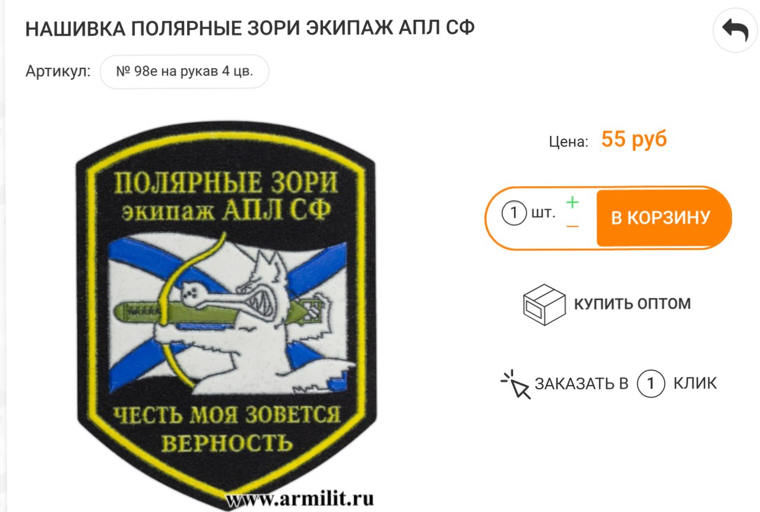Click the www.armilit.ru watermark
The width and height of the screenshot is (760, 512).
tap(300, 498)
